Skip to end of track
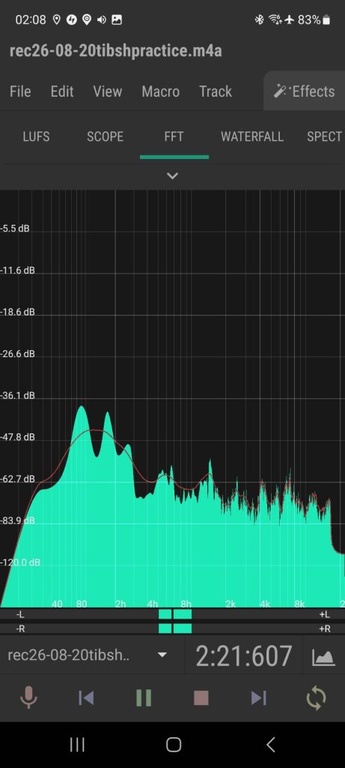Image resolution: width=345 pixels, height=768 pixels. [258, 697]
